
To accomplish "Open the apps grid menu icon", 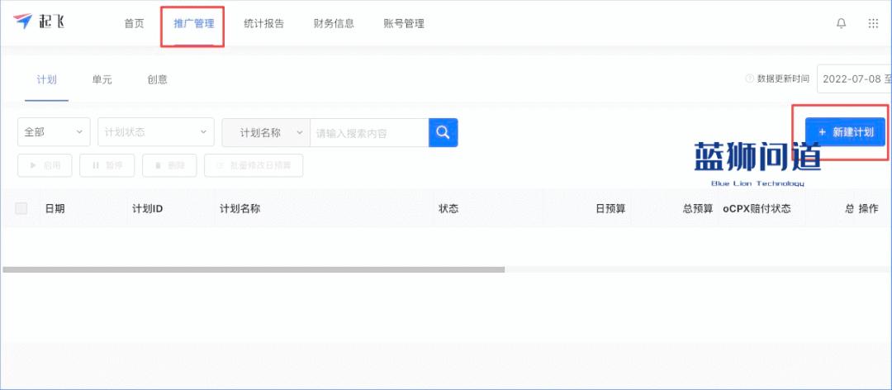I will [873, 23].
